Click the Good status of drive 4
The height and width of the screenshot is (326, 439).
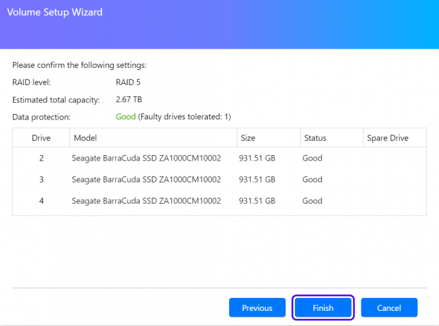[x=312, y=201]
